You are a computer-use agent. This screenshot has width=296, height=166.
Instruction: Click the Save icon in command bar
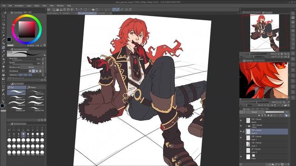[61, 9]
